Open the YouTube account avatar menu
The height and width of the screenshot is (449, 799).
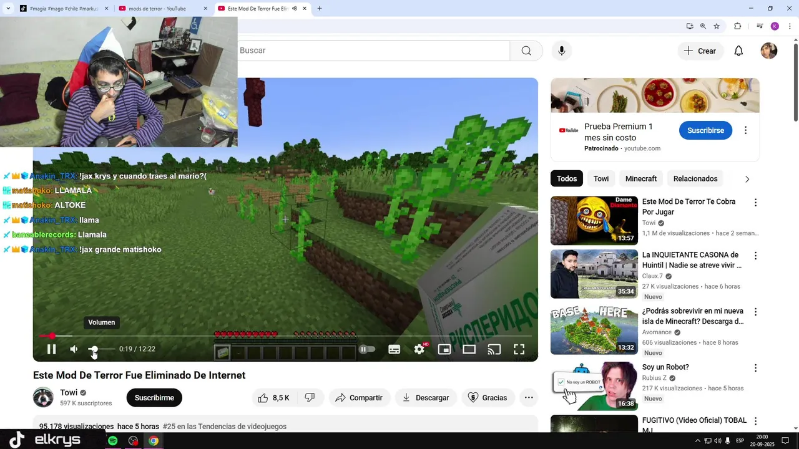point(769,51)
